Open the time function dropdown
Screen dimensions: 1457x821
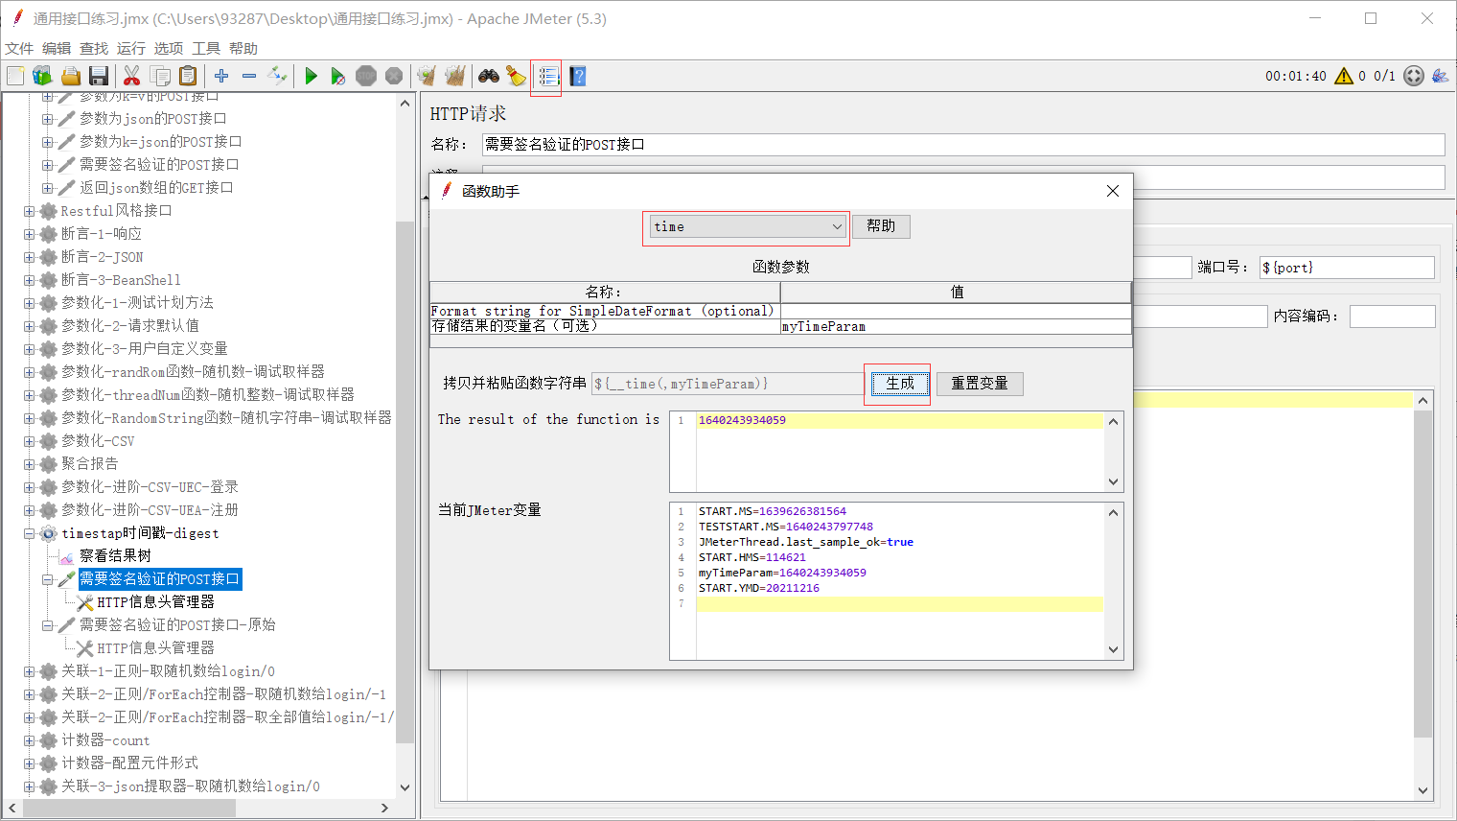[x=747, y=226]
